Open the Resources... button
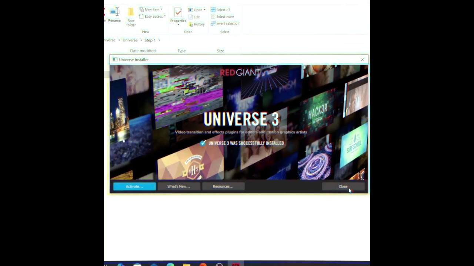 pos(223,187)
